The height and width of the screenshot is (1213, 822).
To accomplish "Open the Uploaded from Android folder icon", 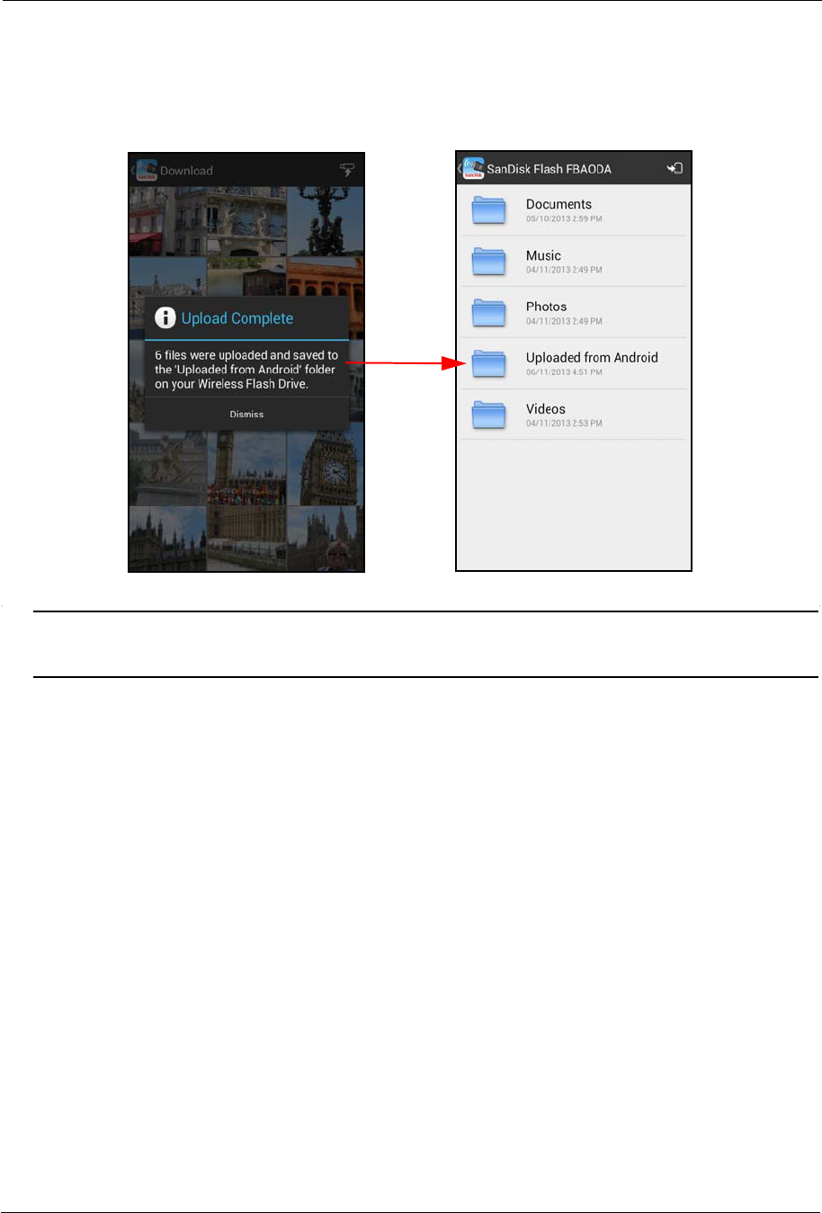I will [488, 363].
